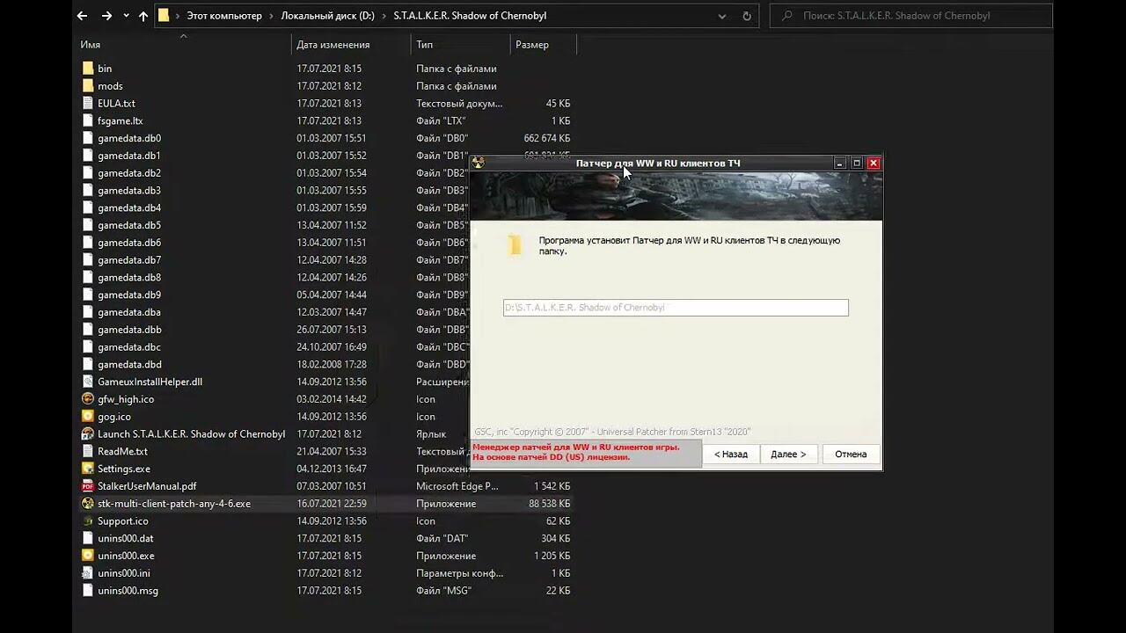The image size is (1126, 633).
Task: Select stk-multi-client-patch-any-4-6.exe file
Action: tap(173, 504)
